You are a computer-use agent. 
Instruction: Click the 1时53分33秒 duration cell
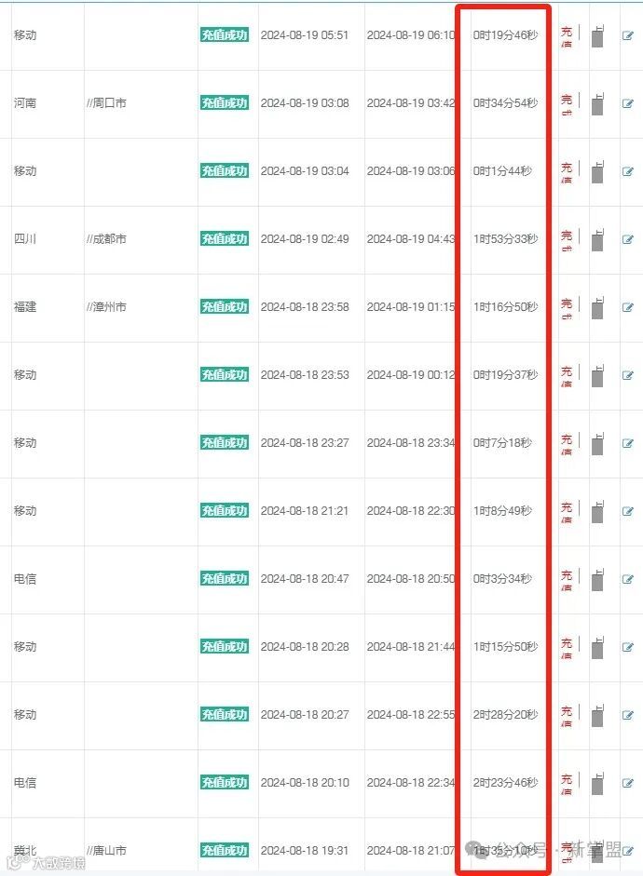(505, 239)
